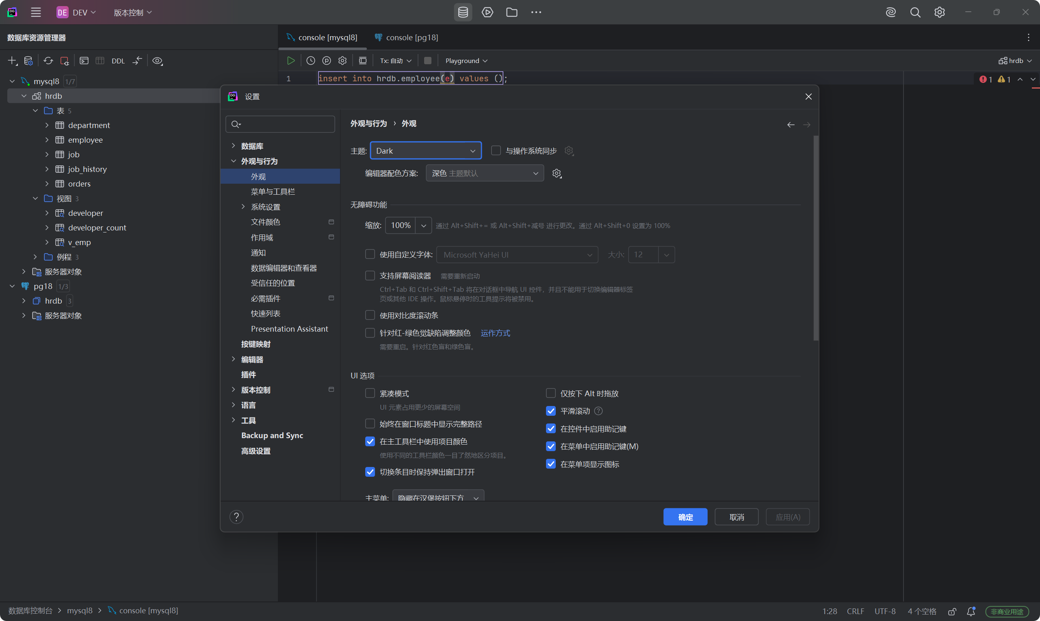Disable the smooth scrolling checkbox
The height and width of the screenshot is (621, 1040).
coord(551,411)
